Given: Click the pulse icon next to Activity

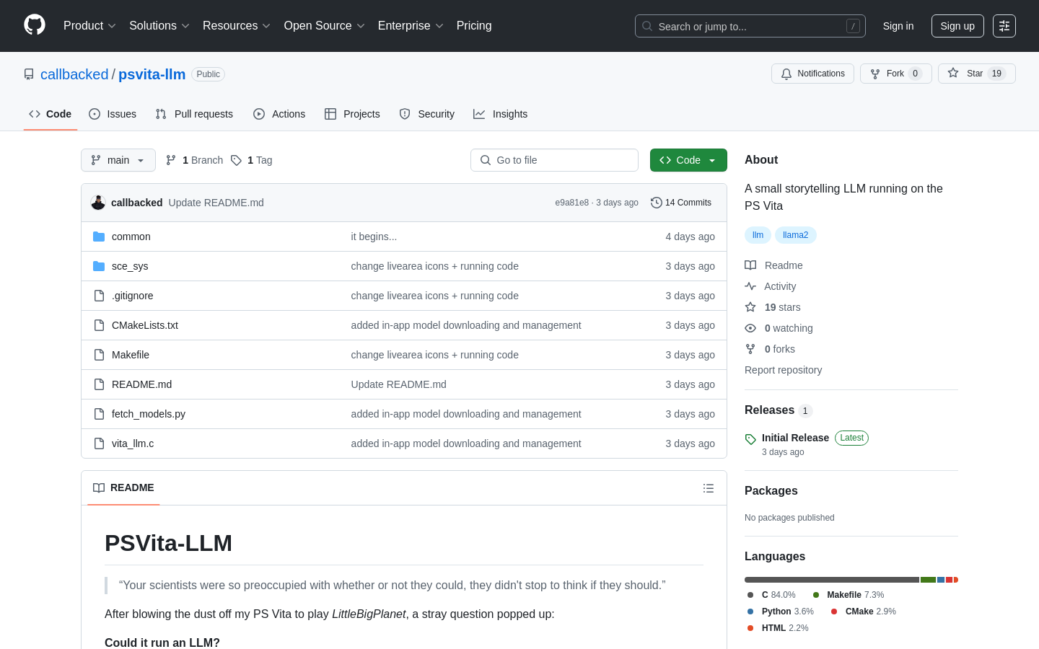Looking at the screenshot, I should point(750,286).
